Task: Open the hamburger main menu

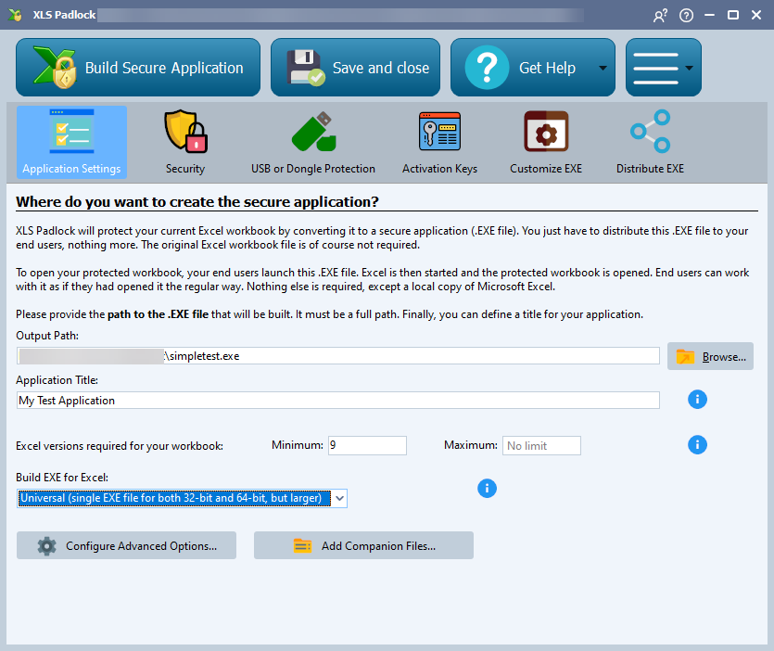Action: 656,68
